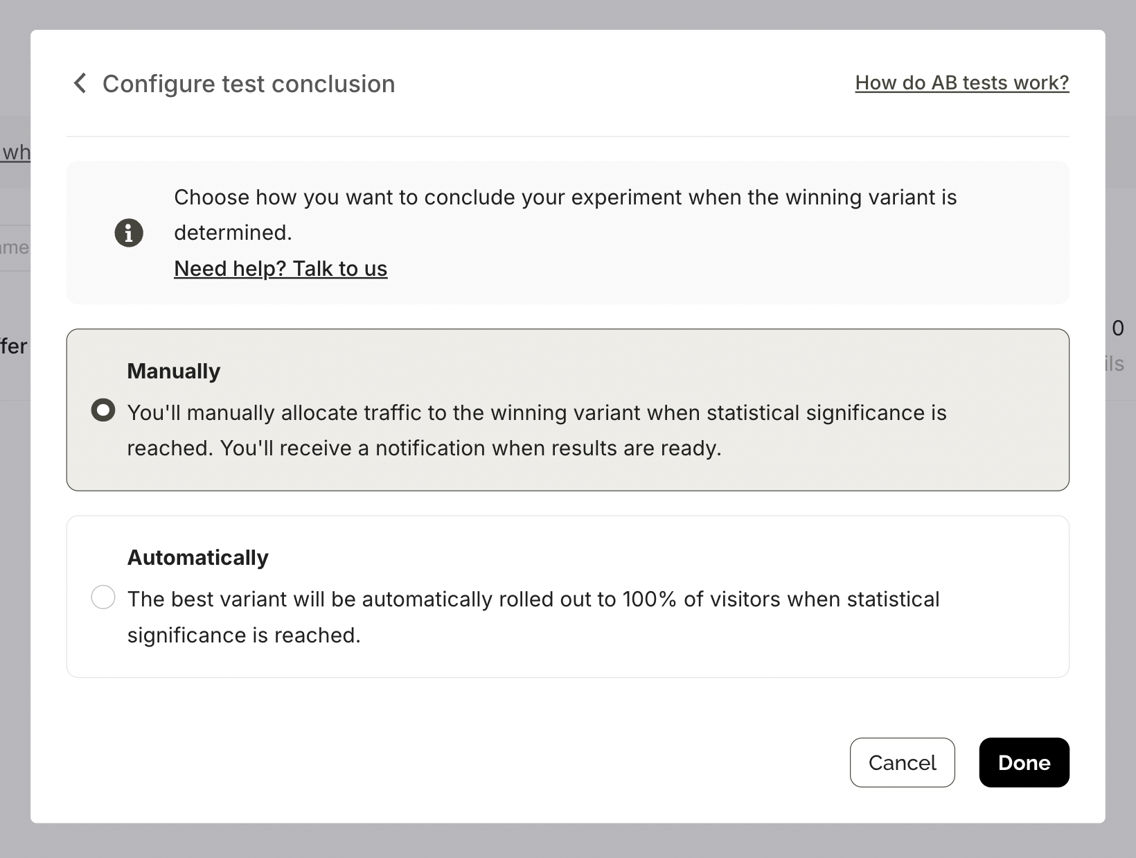1136x858 pixels.
Task: Click the 'Configure test conclusion' title
Action: [249, 84]
